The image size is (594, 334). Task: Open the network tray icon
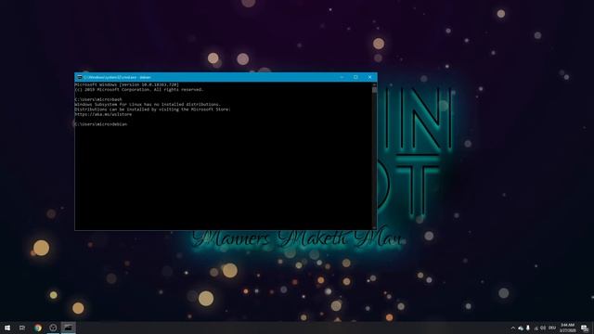pyautogui.click(x=536, y=328)
